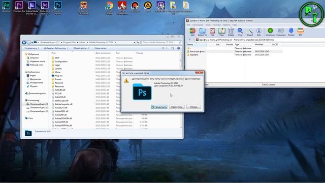
Task: Sort WinRAR list by Modified column
Action: [x=259, y=44]
